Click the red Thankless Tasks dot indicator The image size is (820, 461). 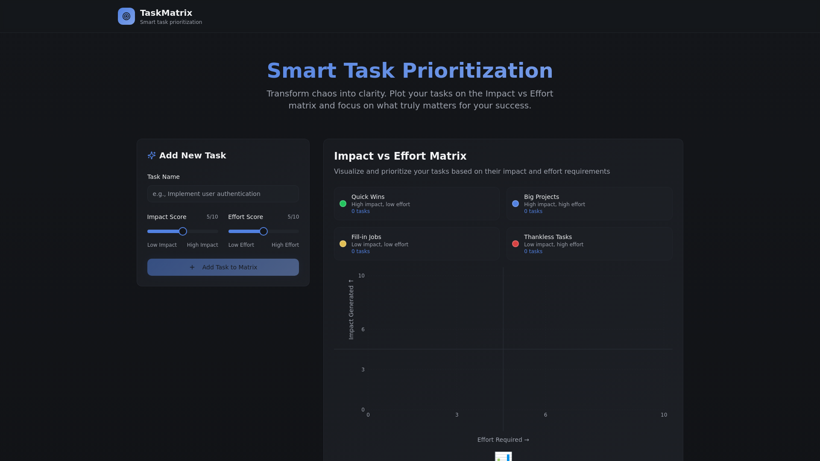point(515,244)
